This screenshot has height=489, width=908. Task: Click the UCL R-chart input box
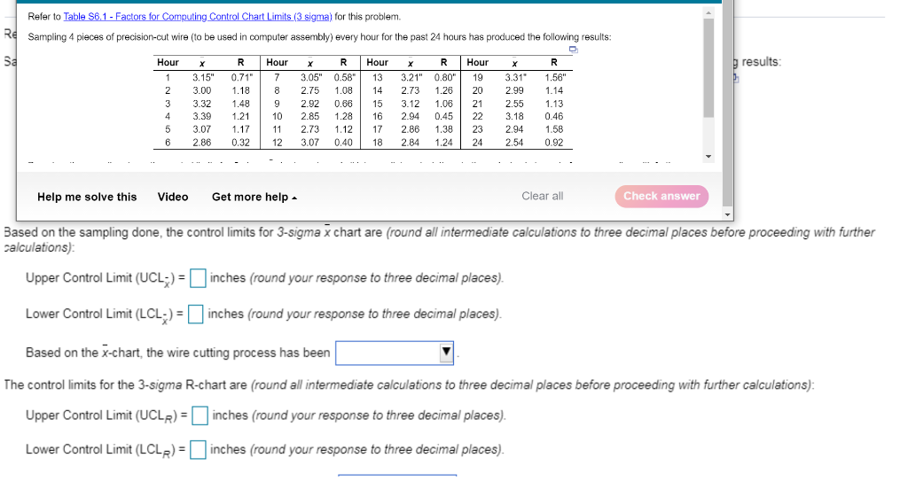coord(200,415)
